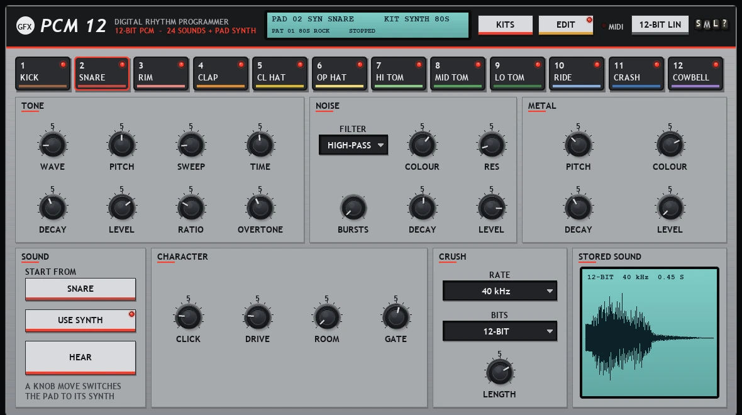
Task: Click the Metal PITCH knob
Action: pyautogui.click(x=579, y=145)
